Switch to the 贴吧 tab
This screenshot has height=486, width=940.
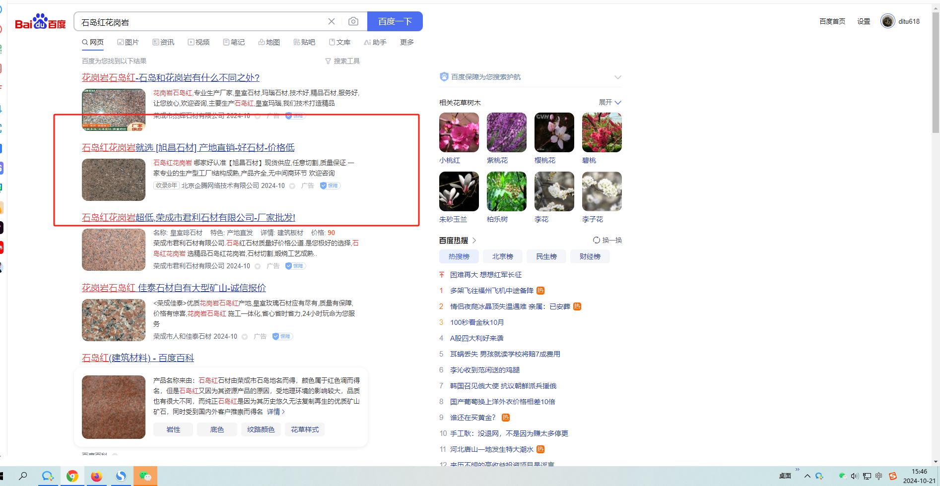pos(304,43)
